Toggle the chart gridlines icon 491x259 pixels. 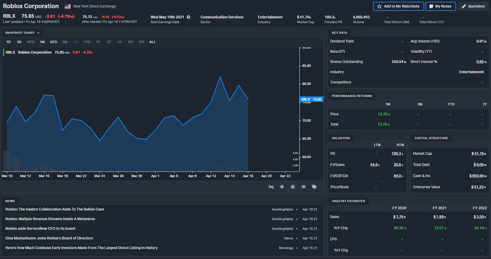304,187
